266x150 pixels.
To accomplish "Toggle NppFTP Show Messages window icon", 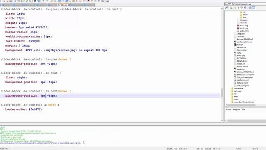I will [x=253, y=7].
